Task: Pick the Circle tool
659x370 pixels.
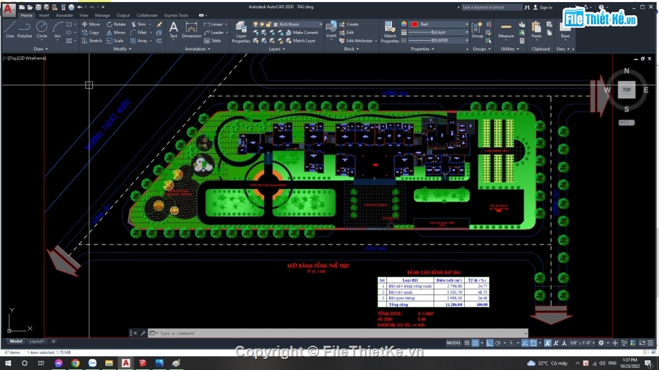Action: click(42, 30)
